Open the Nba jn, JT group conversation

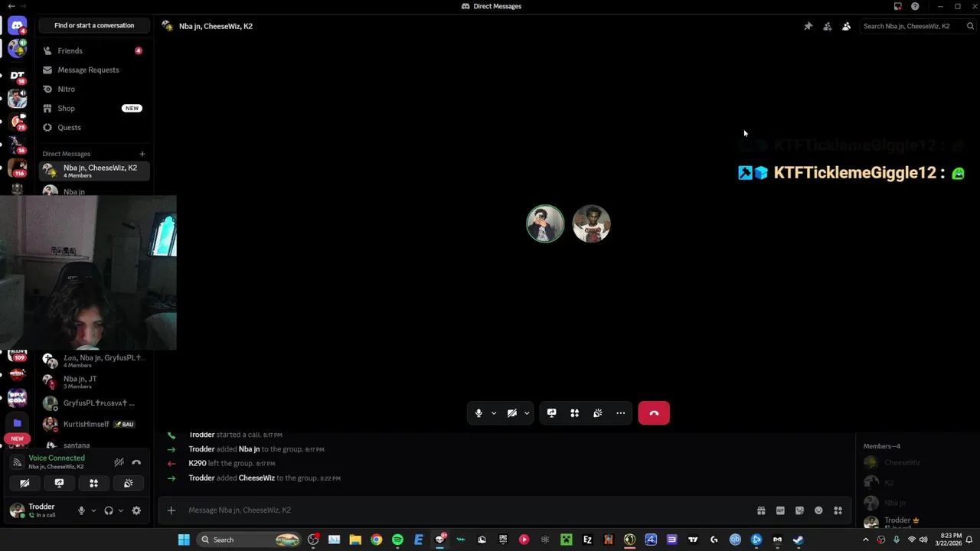(94, 382)
